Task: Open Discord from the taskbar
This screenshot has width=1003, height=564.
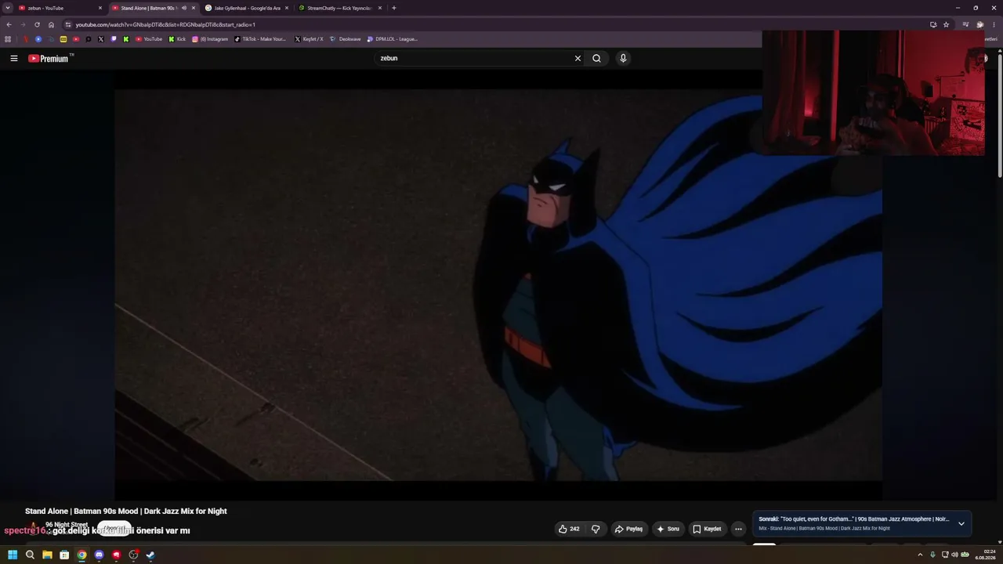Action: pos(99,555)
